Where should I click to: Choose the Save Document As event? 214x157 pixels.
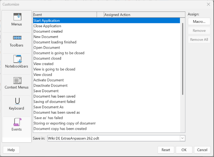coord(106,107)
